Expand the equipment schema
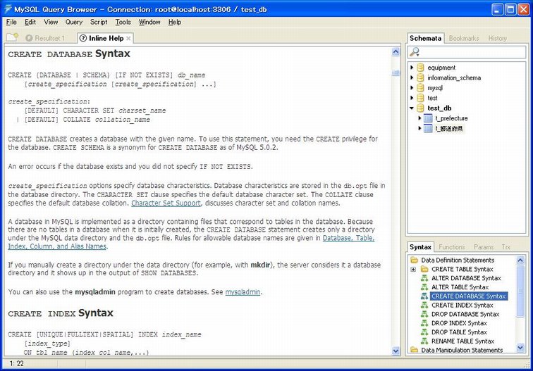 (x=412, y=68)
